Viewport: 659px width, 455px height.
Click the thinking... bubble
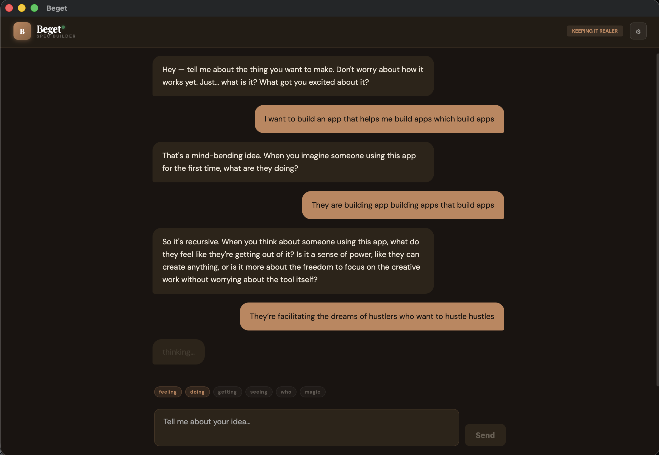(x=178, y=352)
